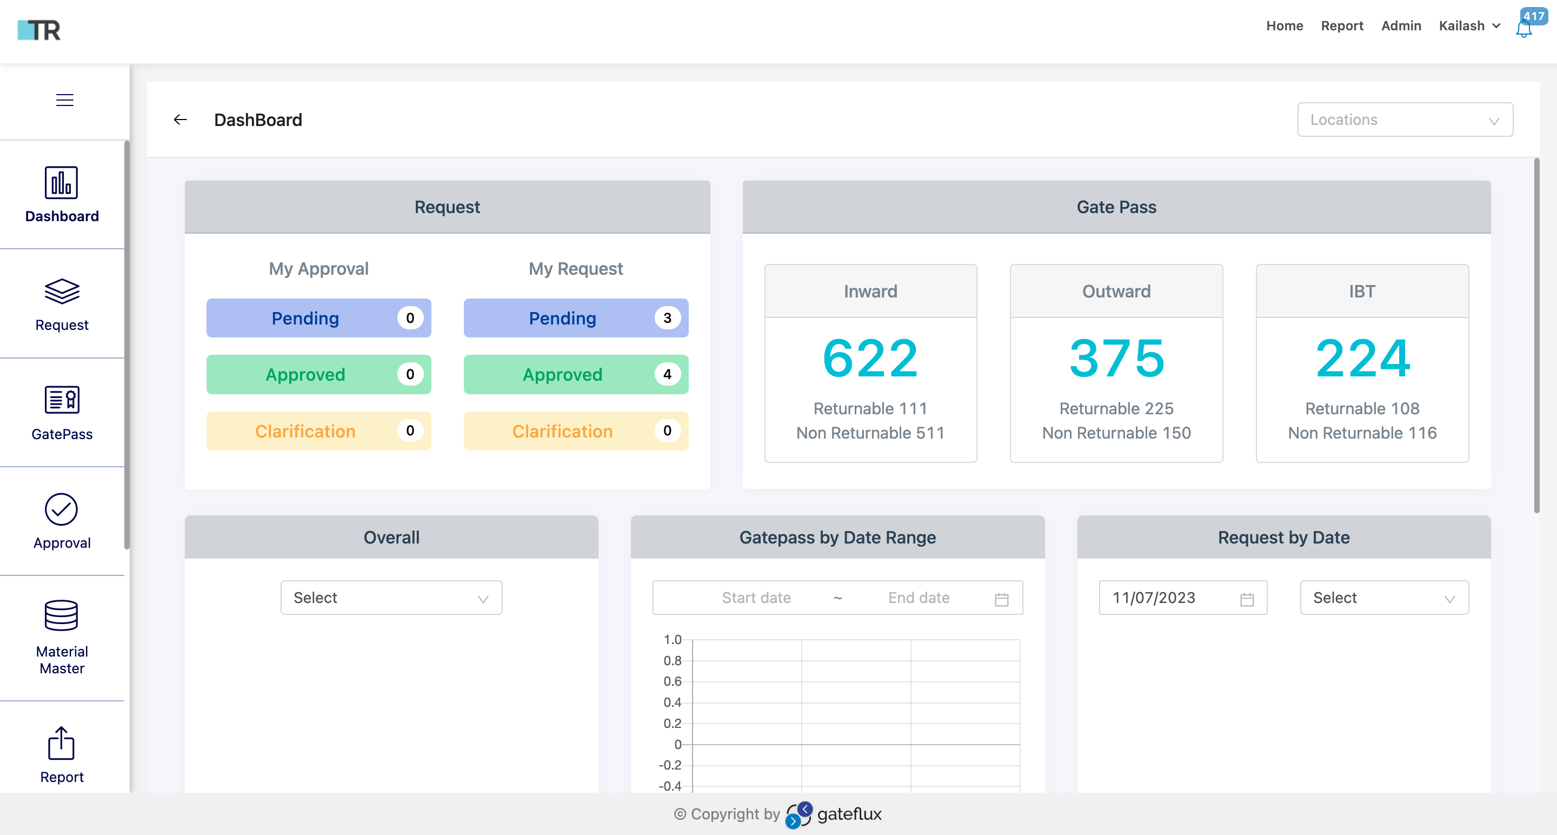Open Admin from the top navigation
This screenshot has width=1557, height=835.
tap(1401, 26)
